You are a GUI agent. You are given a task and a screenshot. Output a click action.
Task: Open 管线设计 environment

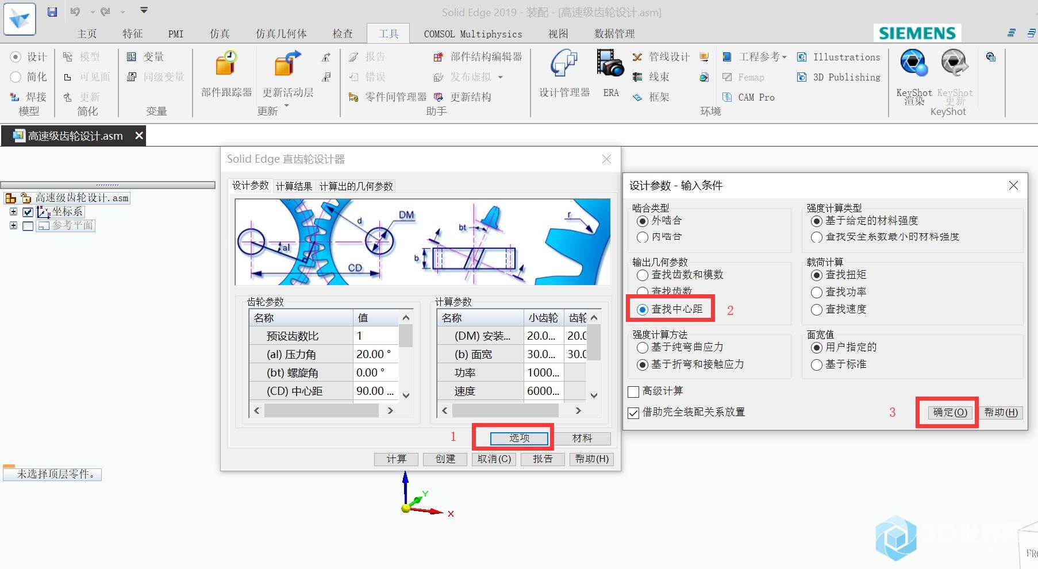click(x=661, y=57)
